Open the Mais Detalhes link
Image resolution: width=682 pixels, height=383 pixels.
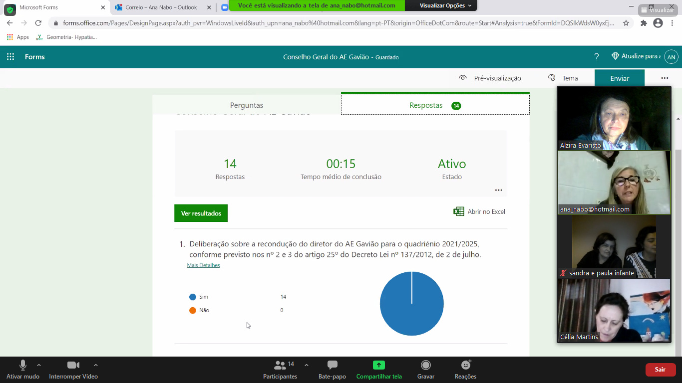203,265
